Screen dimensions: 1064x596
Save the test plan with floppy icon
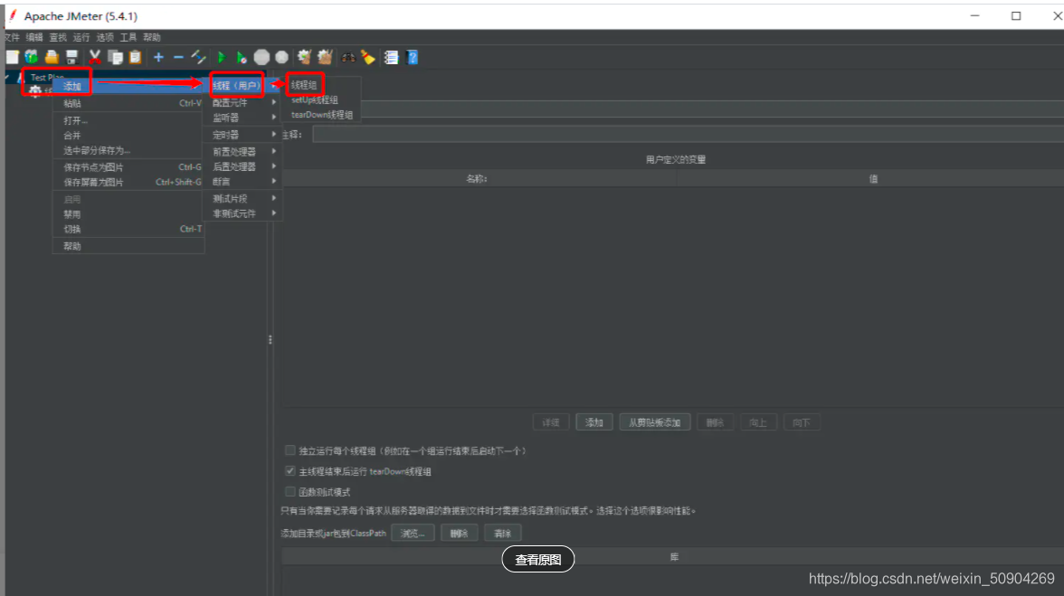tap(71, 57)
